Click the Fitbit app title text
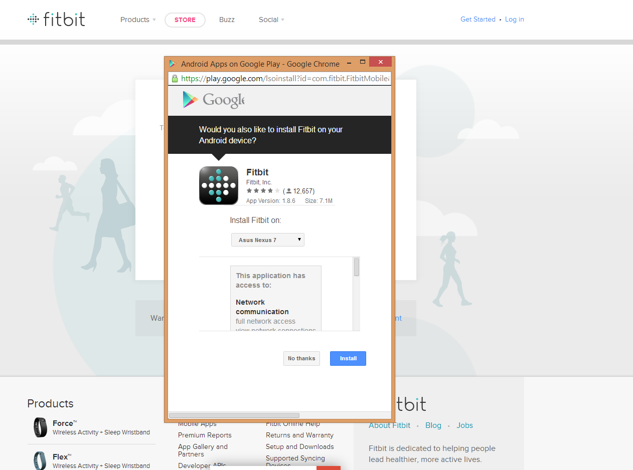The height and width of the screenshot is (470, 633). tap(257, 172)
